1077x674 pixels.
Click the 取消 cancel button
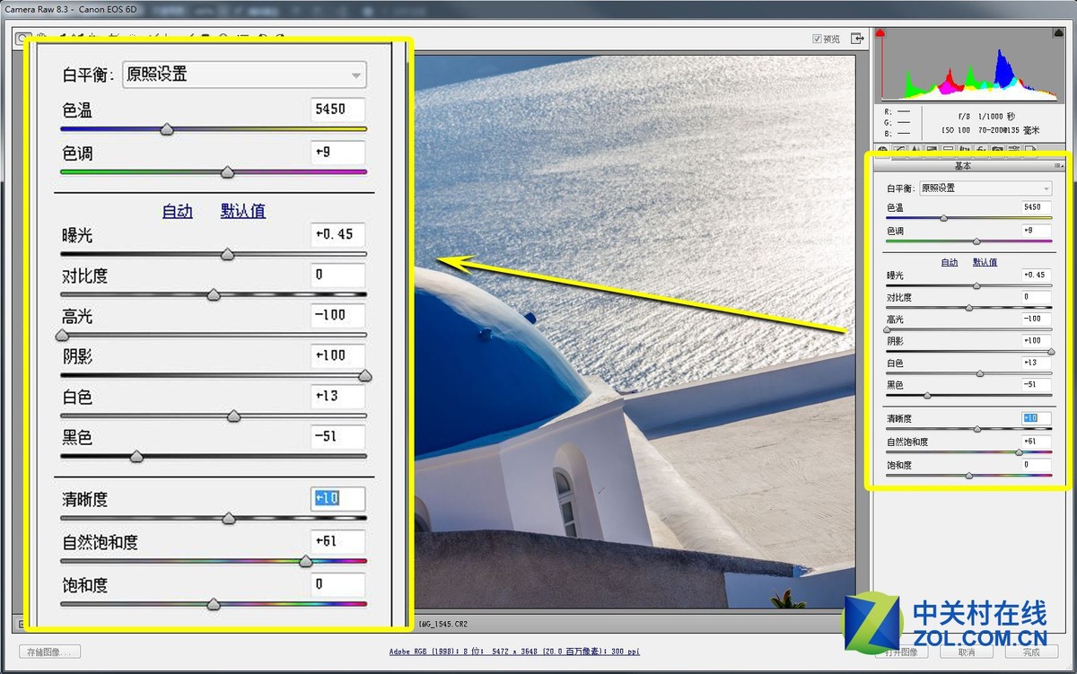[x=967, y=652]
